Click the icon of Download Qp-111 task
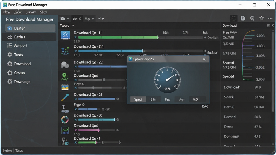 click(x=65, y=51)
